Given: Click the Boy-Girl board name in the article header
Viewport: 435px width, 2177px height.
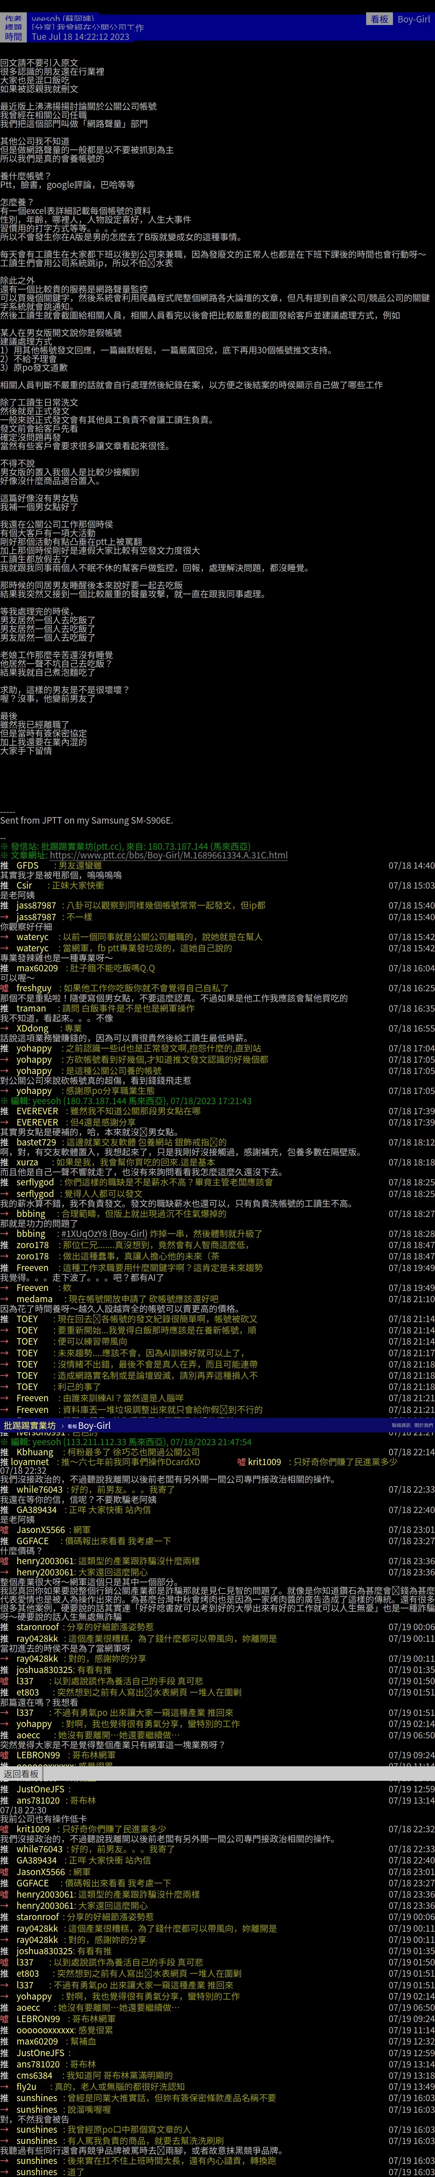Looking at the screenshot, I should tap(414, 19).
